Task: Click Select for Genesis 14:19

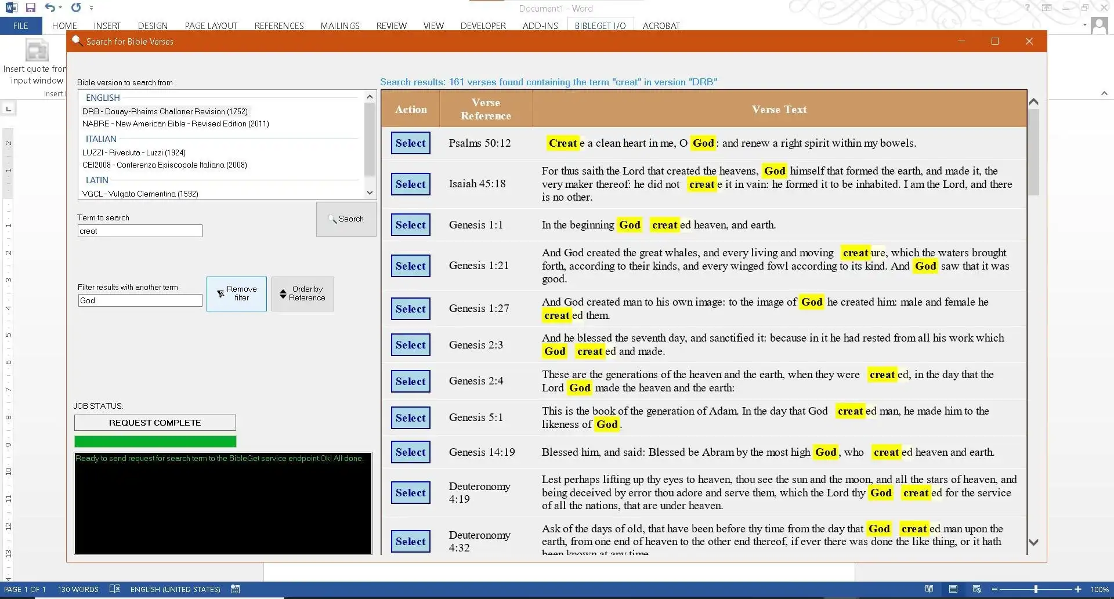Action: 410,452
